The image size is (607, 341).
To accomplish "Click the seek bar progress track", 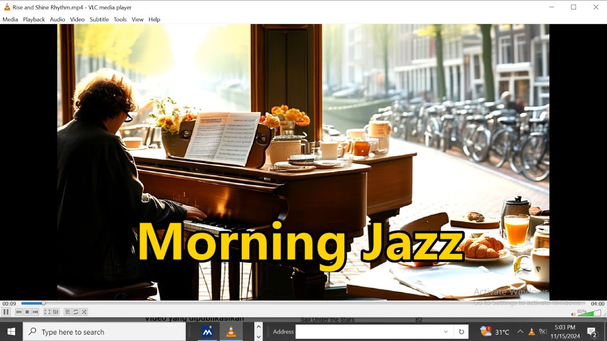I will 303,304.
